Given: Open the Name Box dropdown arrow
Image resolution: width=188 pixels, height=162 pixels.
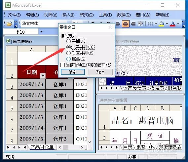Looking at the screenshot, I should [41, 32].
